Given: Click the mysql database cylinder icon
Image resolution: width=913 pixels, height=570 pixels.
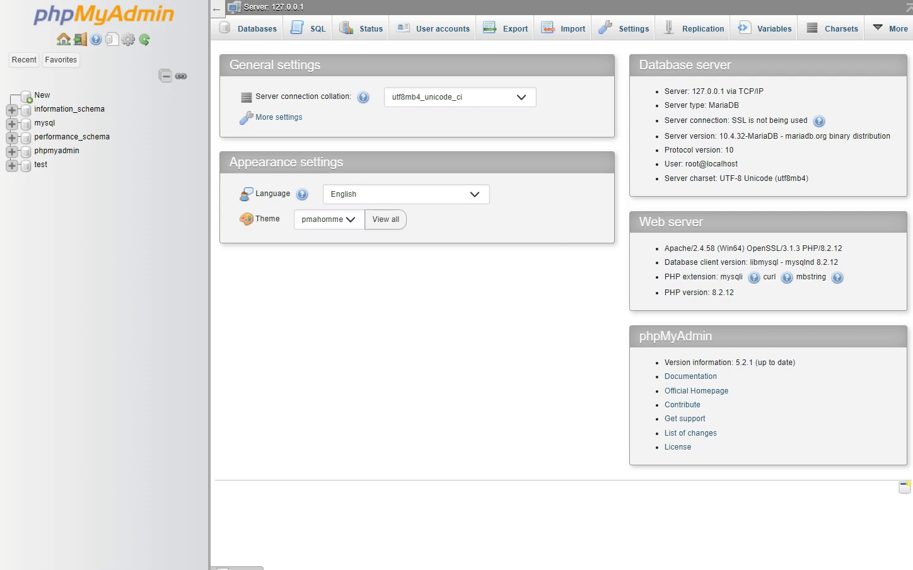Looking at the screenshot, I should click(x=26, y=124).
